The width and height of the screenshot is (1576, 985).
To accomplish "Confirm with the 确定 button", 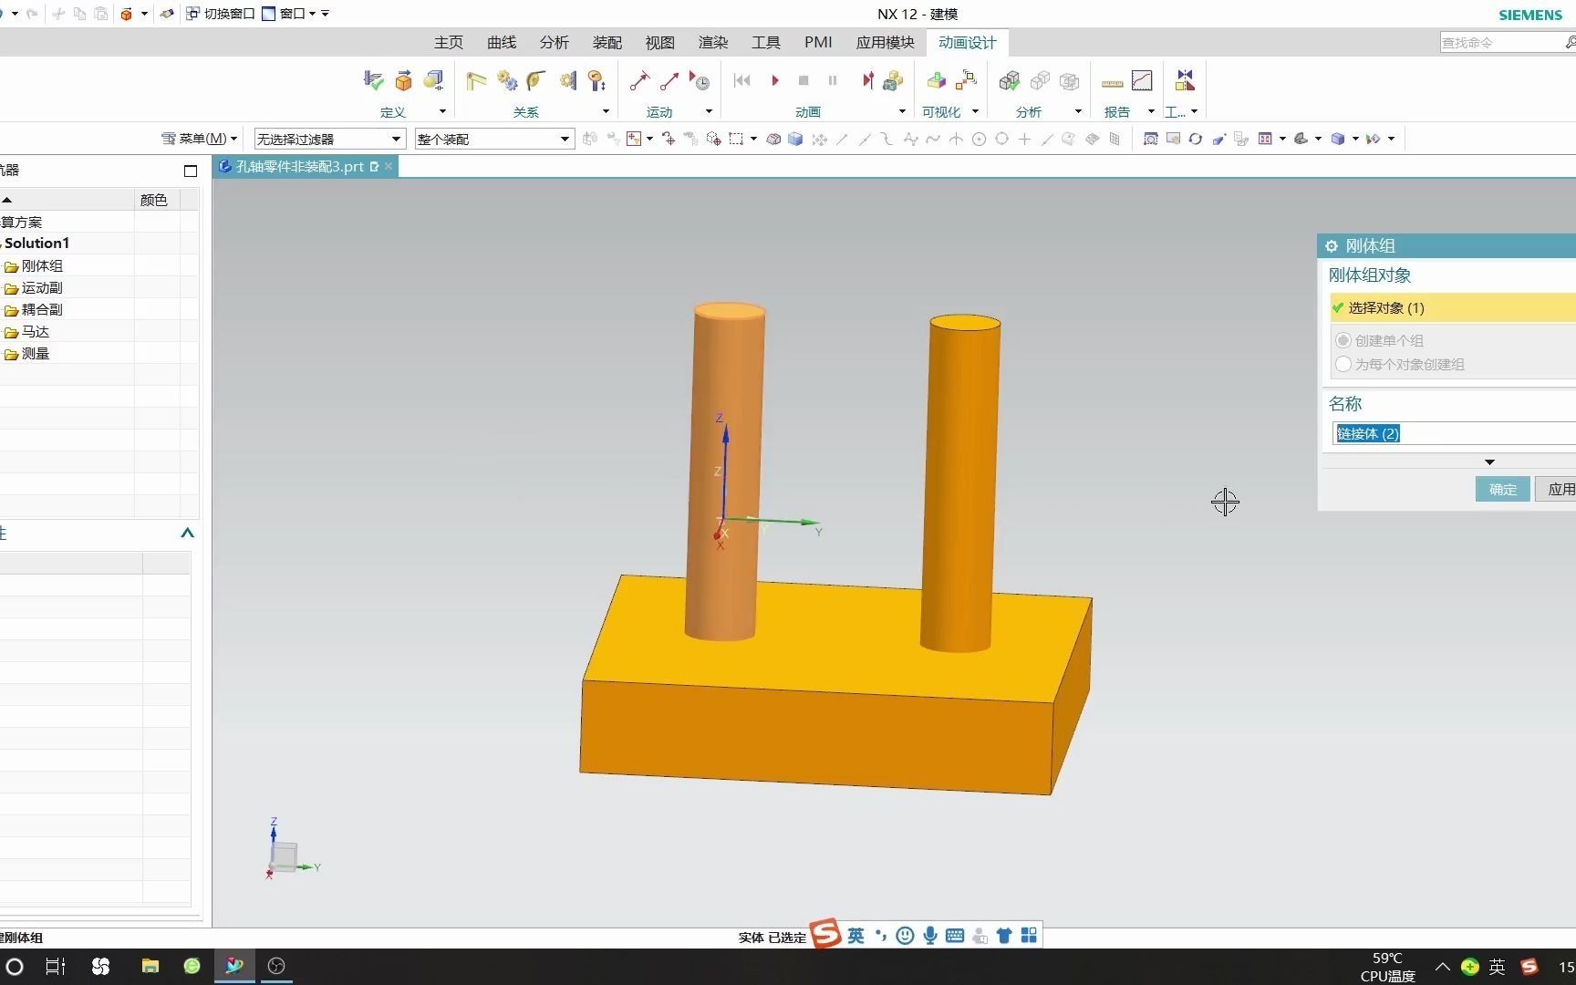I will tap(1502, 489).
